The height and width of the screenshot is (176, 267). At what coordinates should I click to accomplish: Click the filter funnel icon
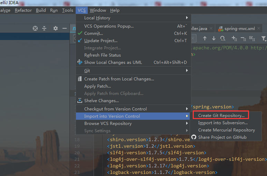264,38
